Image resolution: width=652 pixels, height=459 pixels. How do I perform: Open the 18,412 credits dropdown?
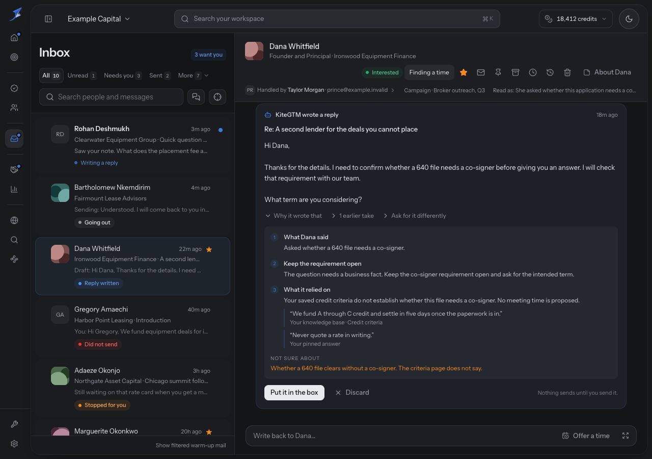[x=576, y=19]
